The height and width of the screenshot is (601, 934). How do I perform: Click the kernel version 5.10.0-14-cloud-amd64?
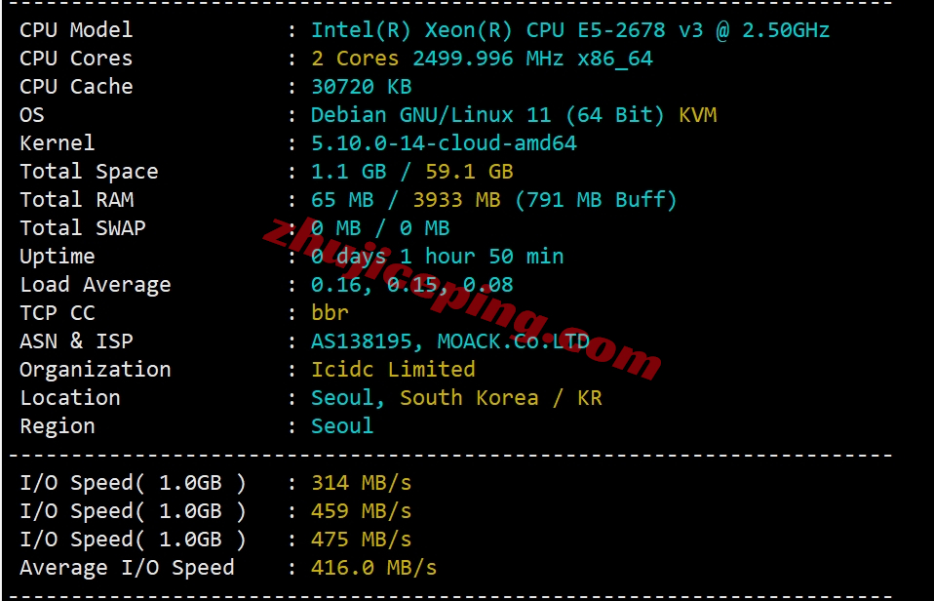point(444,143)
